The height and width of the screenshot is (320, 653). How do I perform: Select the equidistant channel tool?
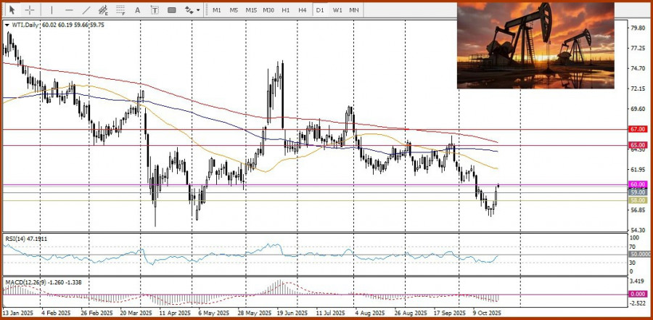click(x=104, y=10)
